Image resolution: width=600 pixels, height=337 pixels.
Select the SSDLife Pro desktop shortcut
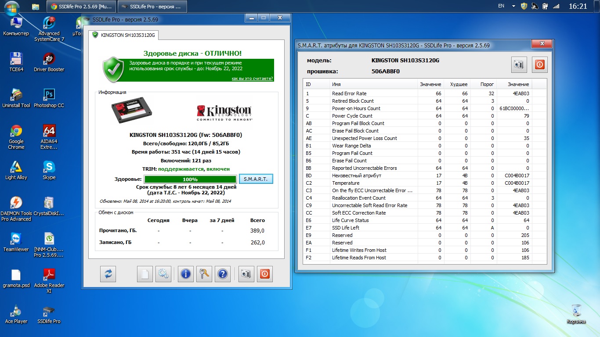click(49, 315)
